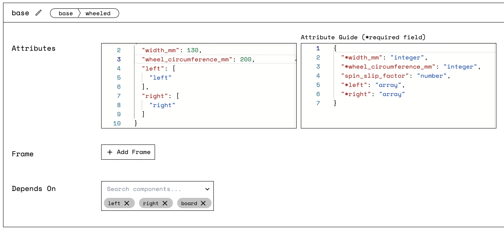Click the dropdown arrow in Depends On
This screenshot has height=231, width=504.
[207, 189]
